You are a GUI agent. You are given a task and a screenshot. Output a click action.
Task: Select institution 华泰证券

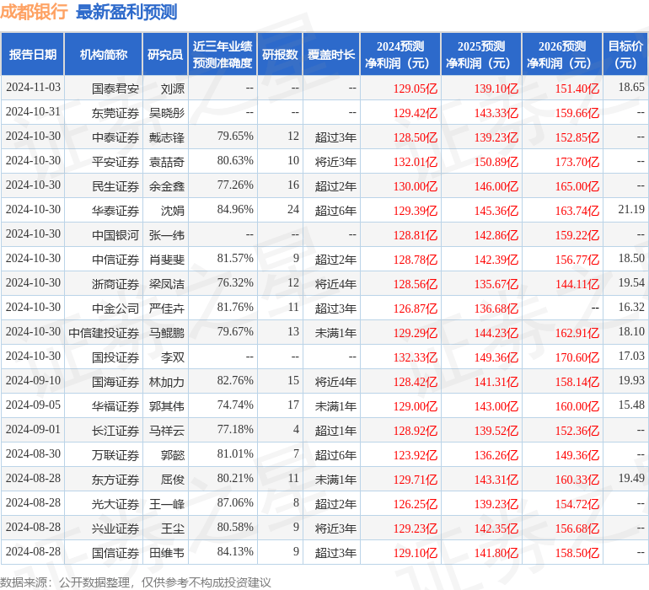pyautogui.click(x=115, y=211)
